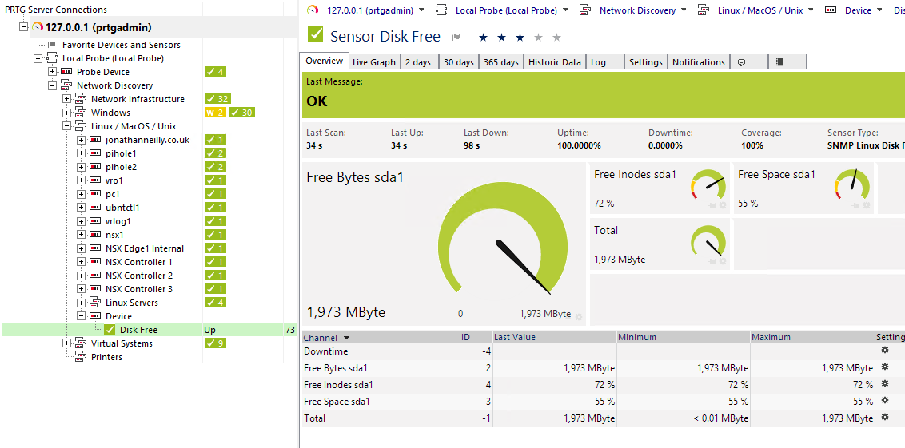
Task: Open the history notebook tab icon
Action: tap(779, 61)
